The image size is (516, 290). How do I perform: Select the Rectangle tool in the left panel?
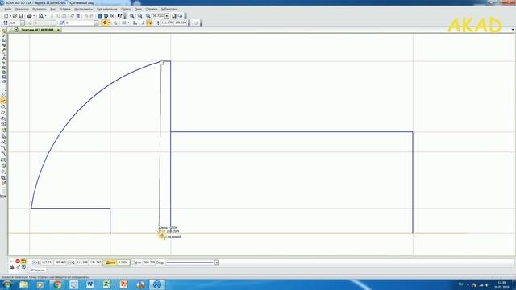3,159
